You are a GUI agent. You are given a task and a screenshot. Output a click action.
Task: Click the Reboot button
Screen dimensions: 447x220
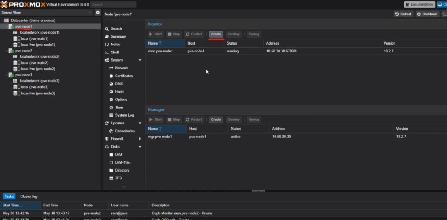click(403, 14)
